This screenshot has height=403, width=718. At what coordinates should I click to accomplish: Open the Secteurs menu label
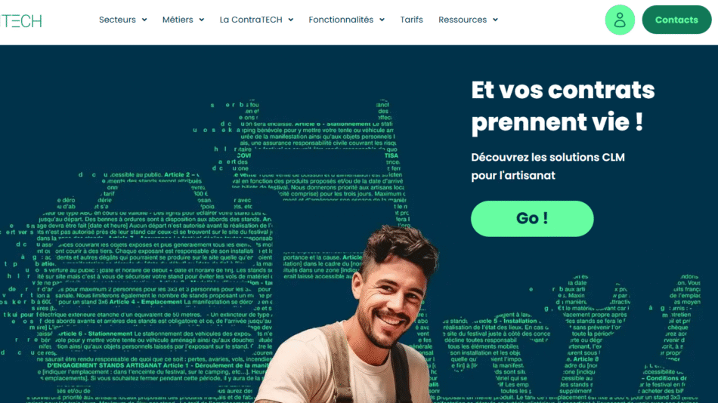117,20
